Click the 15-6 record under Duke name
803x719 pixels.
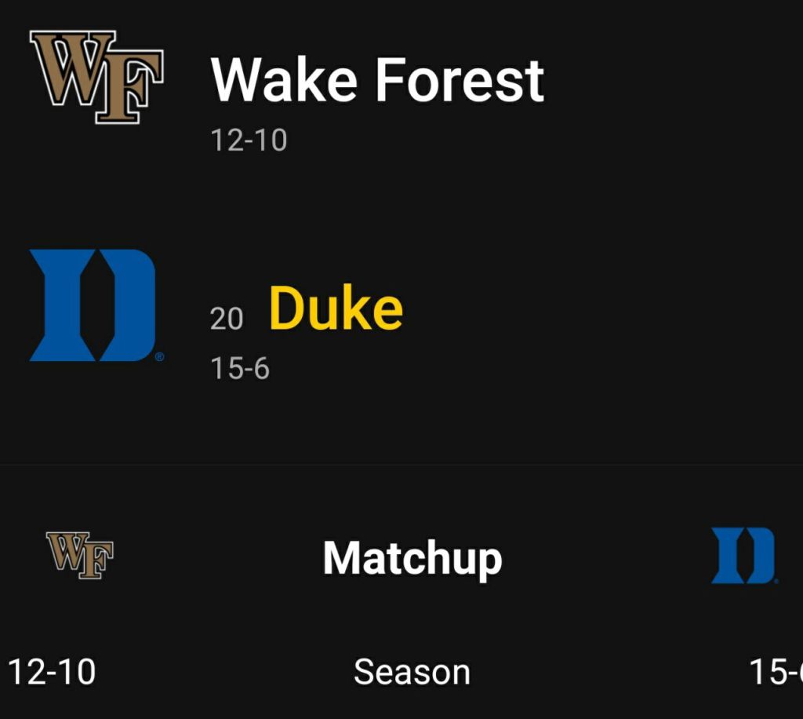click(240, 368)
